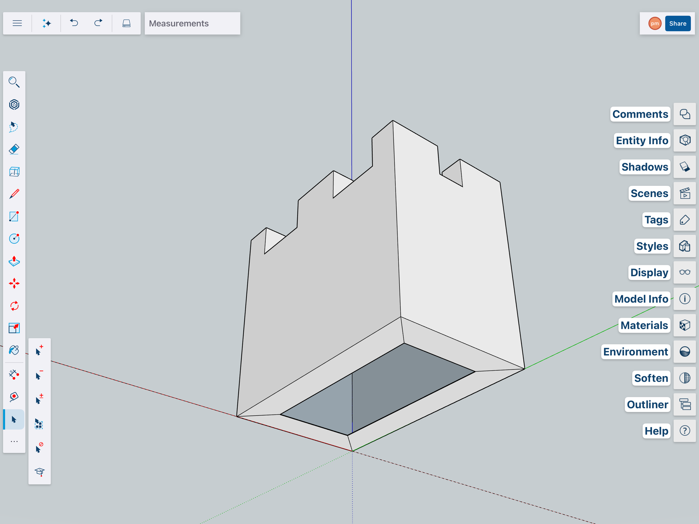Open the hamburger main menu
This screenshot has height=524, width=699.
click(x=17, y=23)
